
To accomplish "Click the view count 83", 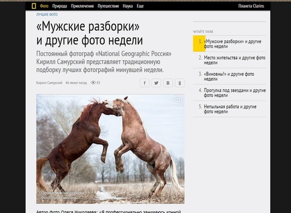I will (95, 83).
